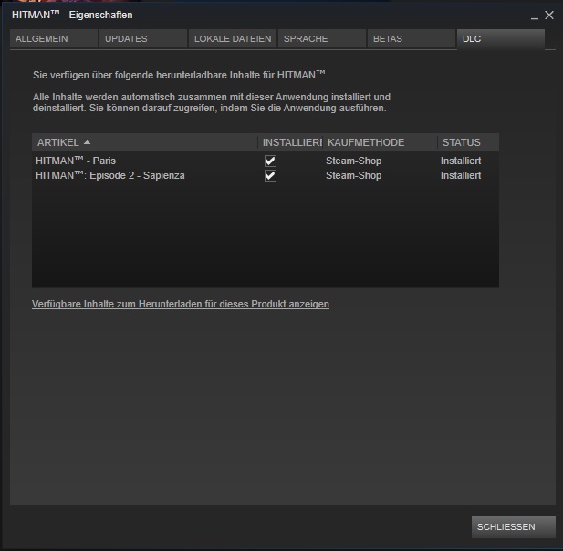Close the Eigenschaften window with X icon
The height and width of the screenshot is (551, 563).
(549, 16)
